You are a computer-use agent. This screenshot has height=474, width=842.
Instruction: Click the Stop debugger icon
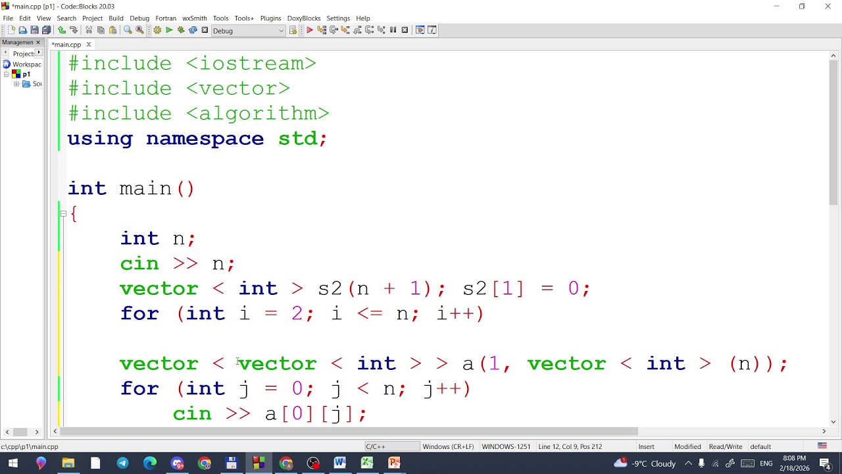[x=405, y=30]
